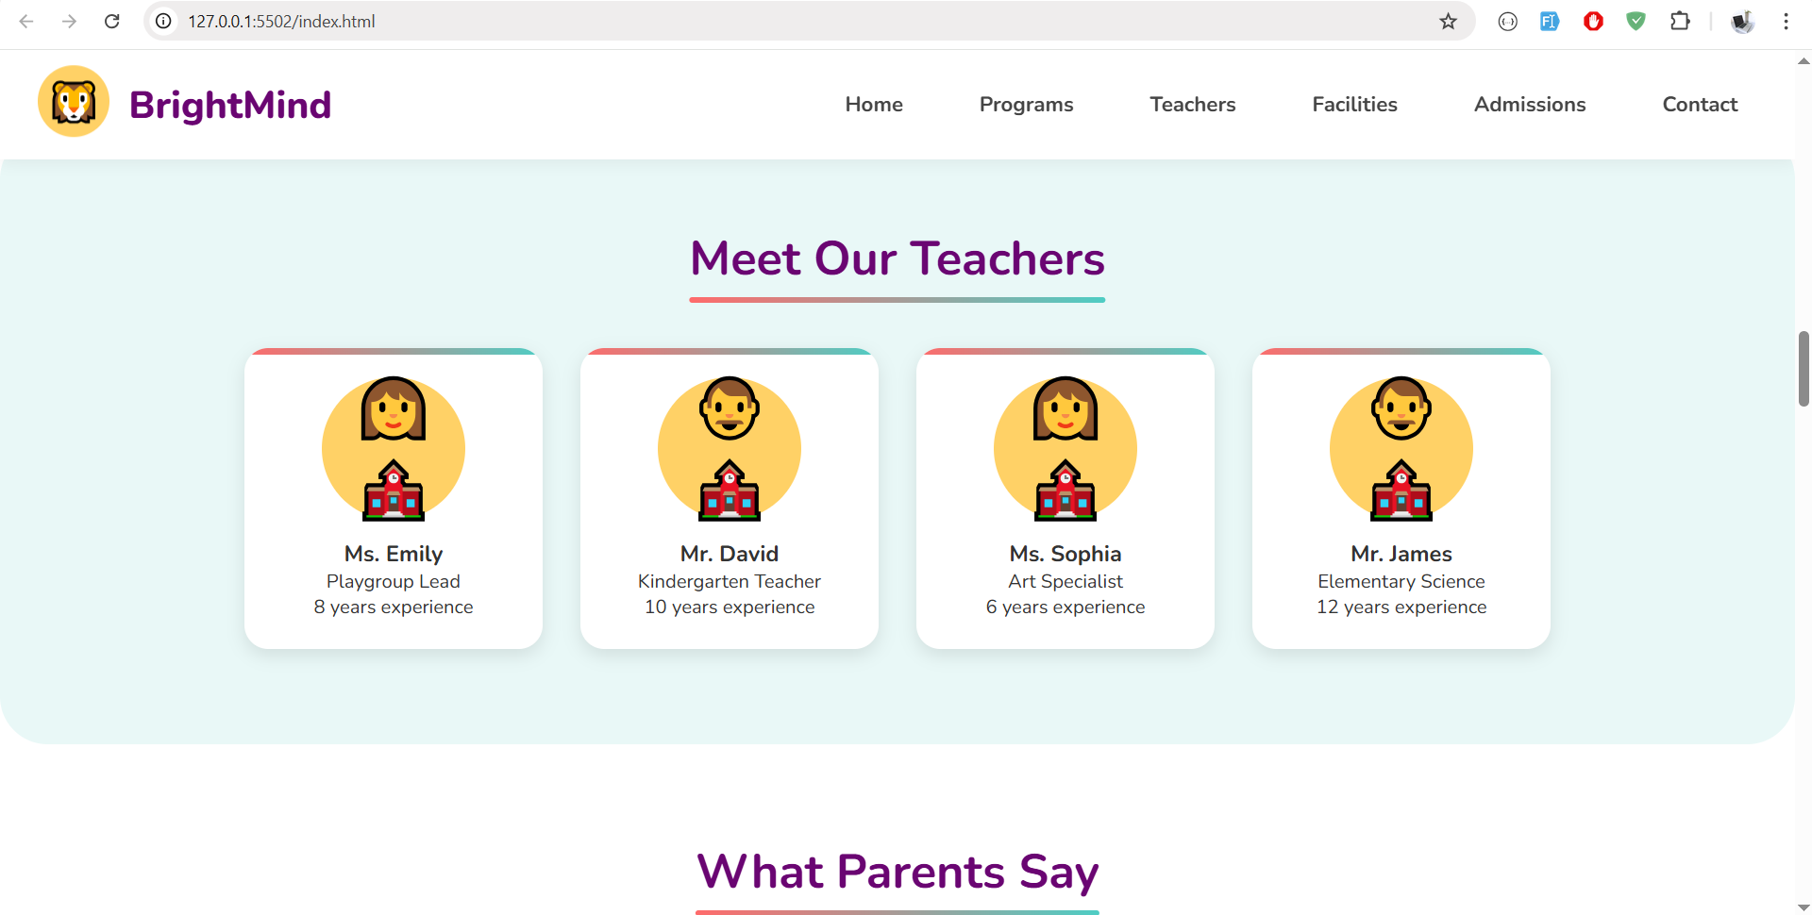The height and width of the screenshot is (915, 1812).
Task: Click the blue FI extension icon
Action: (1550, 22)
